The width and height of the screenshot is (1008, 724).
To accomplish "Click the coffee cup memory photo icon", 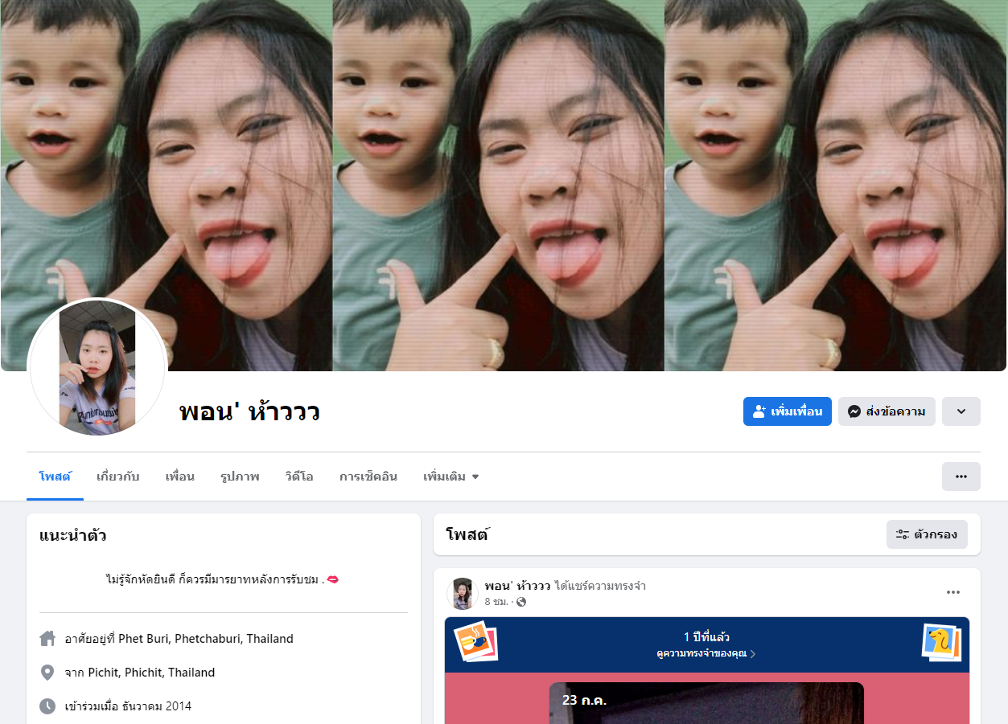I will click(475, 641).
